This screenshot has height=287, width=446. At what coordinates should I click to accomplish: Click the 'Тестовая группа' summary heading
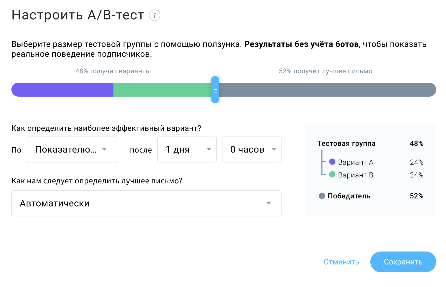tap(346, 143)
